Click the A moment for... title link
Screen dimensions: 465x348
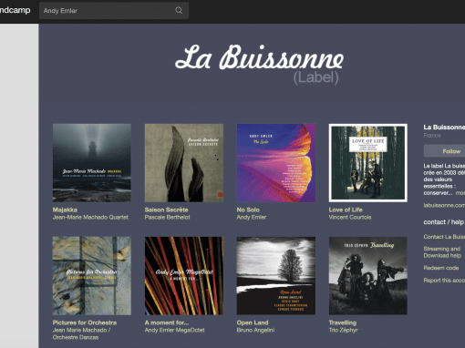pyautogui.click(x=167, y=322)
